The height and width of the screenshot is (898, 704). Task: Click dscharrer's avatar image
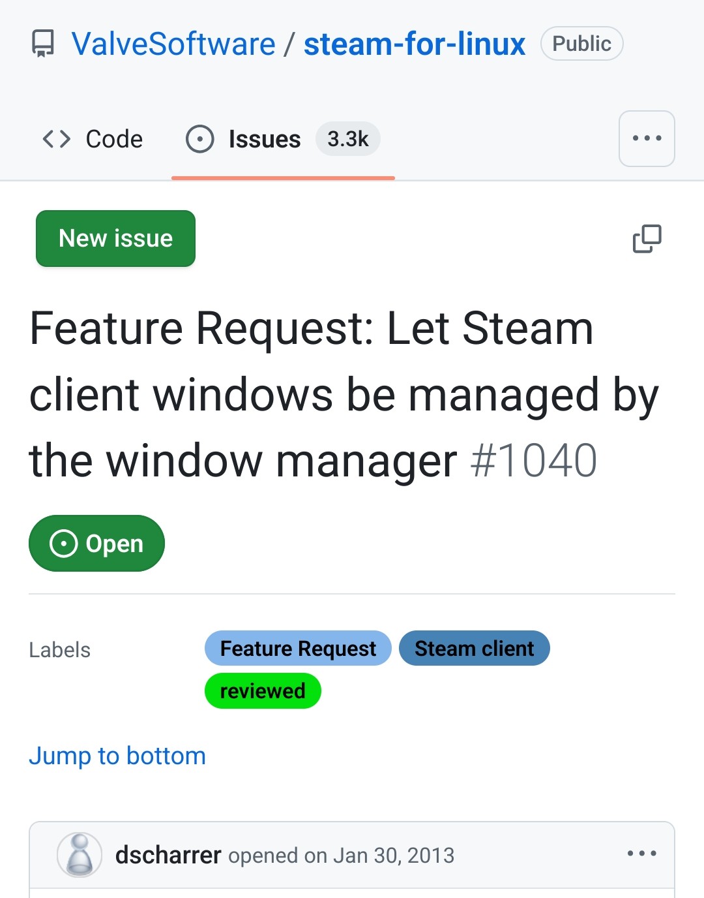tap(80, 854)
